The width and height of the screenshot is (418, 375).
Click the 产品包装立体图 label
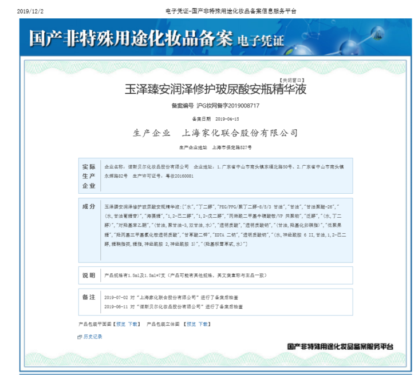pos(163,324)
